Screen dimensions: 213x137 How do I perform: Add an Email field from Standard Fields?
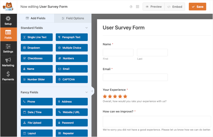(72, 69)
